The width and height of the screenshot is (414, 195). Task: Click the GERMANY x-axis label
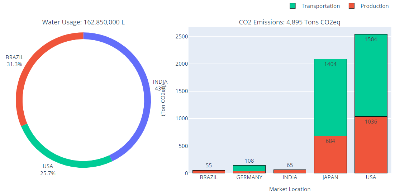tap(249, 177)
